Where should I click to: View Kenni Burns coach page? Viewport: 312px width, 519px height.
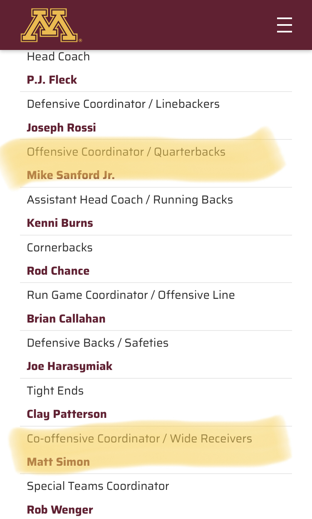coord(60,223)
